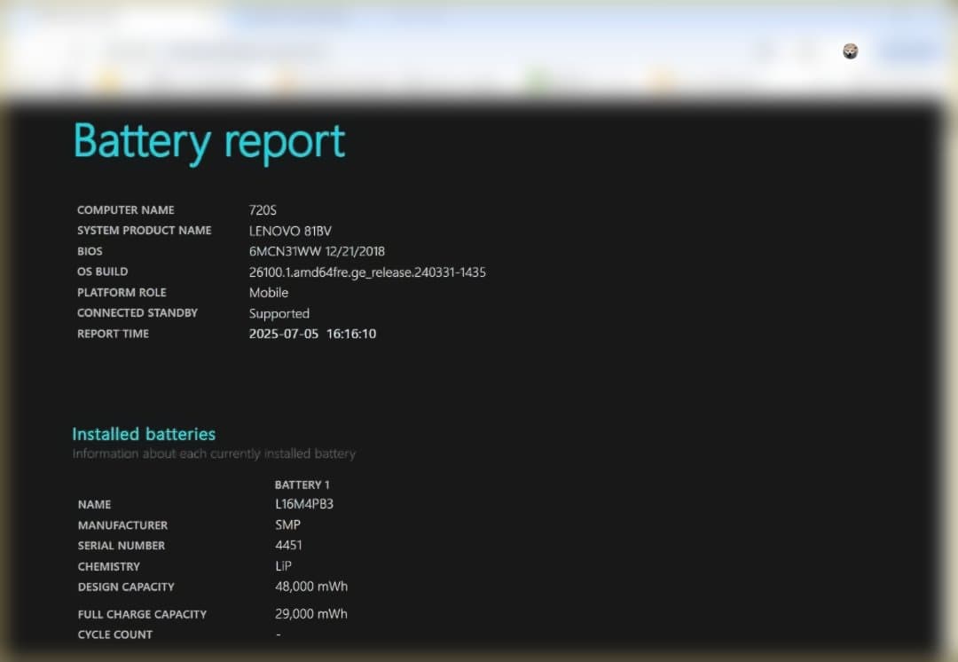
Task: Click the serial number 4451
Action: 288,545
